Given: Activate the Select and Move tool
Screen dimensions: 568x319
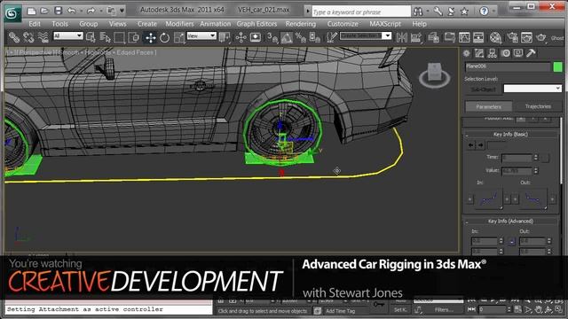Looking at the screenshot, I should [x=150, y=37].
